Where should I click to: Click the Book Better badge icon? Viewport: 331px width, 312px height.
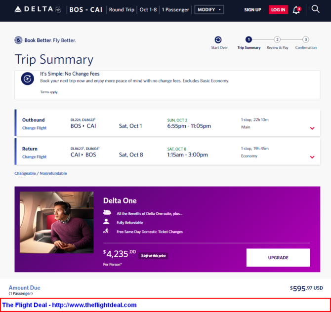pyautogui.click(x=18, y=40)
